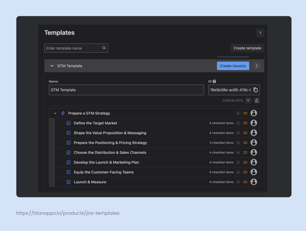Image resolution: width=306 pixels, height=231 pixels.
Task: Collapse the GTM Template section
Action: point(52,66)
